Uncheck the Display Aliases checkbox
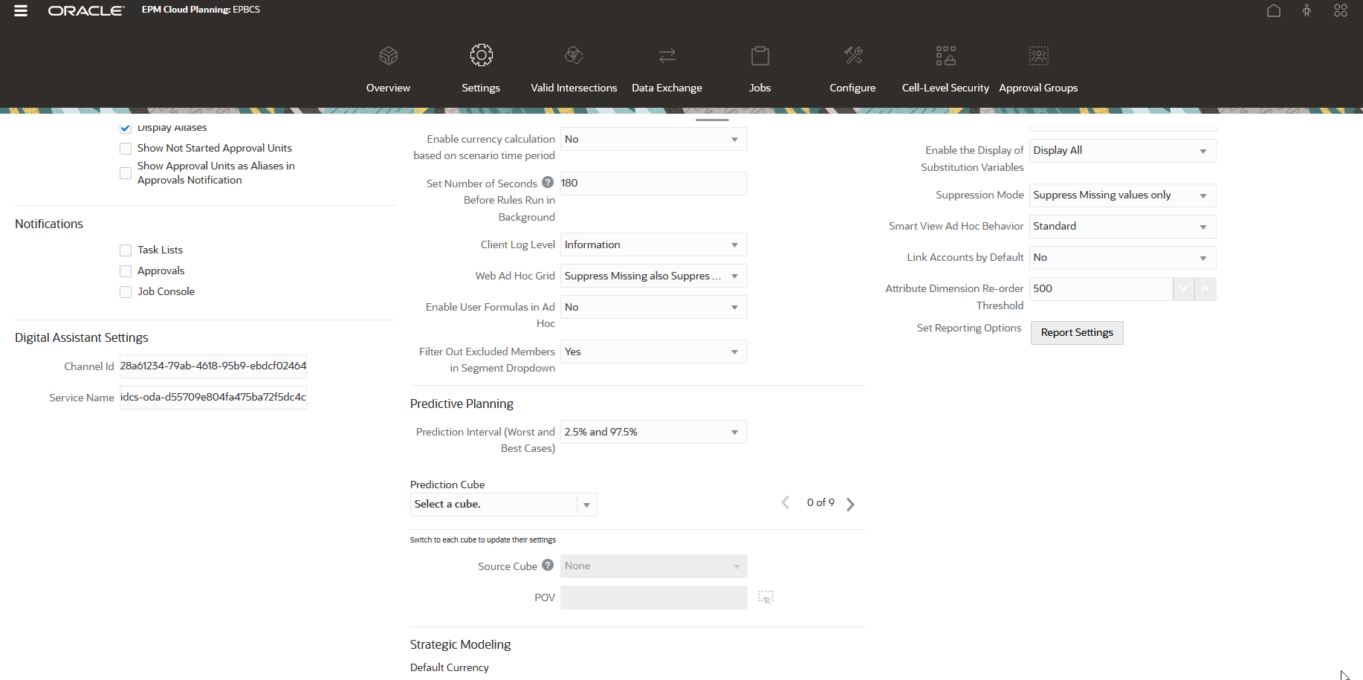The image size is (1363, 680). (126, 128)
